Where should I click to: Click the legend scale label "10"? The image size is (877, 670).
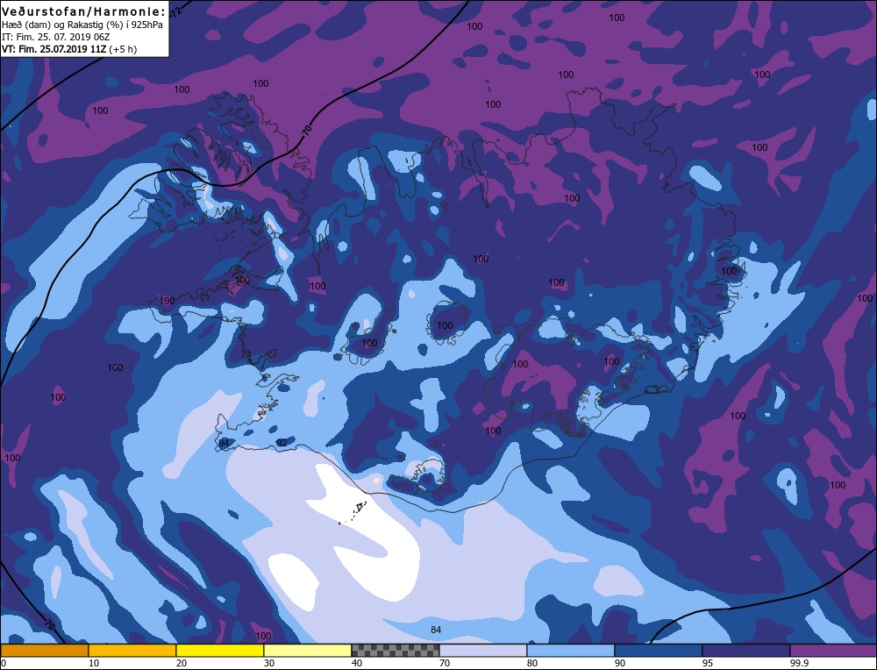click(94, 663)
